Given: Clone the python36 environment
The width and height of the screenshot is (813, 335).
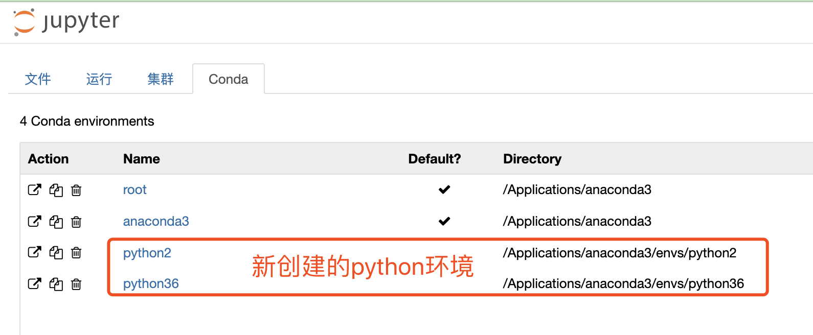Looking at the screenshot, I should tap(56, 284).
